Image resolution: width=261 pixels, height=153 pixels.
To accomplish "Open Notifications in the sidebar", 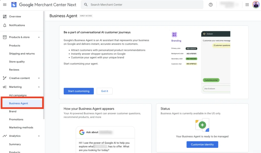I will point(17,25).
